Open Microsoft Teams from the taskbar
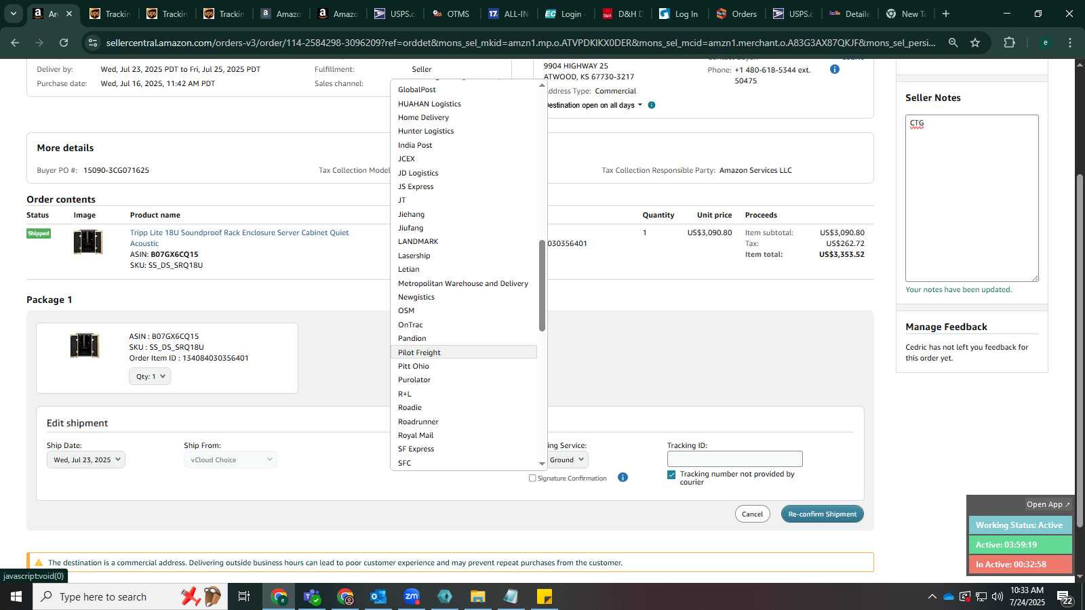The width and height of the screenshot is (1085, 610). 312,596
